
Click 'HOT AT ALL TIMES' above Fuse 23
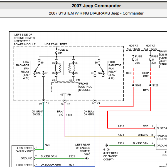tap(56, 44)
